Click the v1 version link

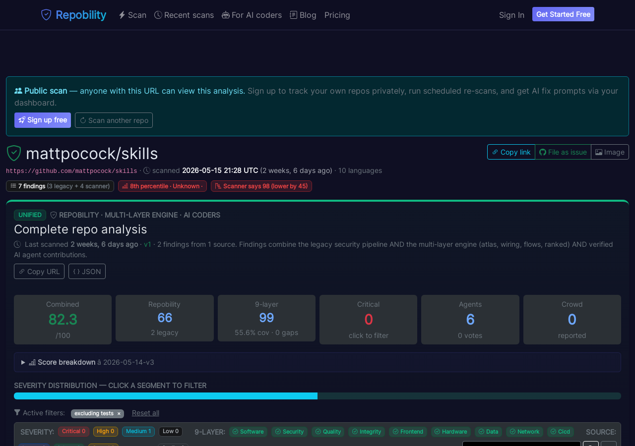pos(147,244)
